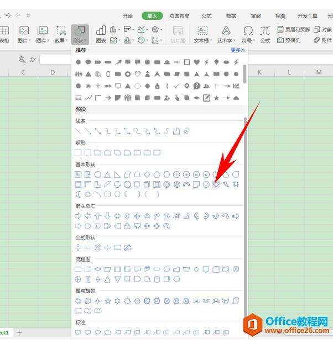
Task: Open the 形状 shapes dropdown
Action: (x=80, y=35)
